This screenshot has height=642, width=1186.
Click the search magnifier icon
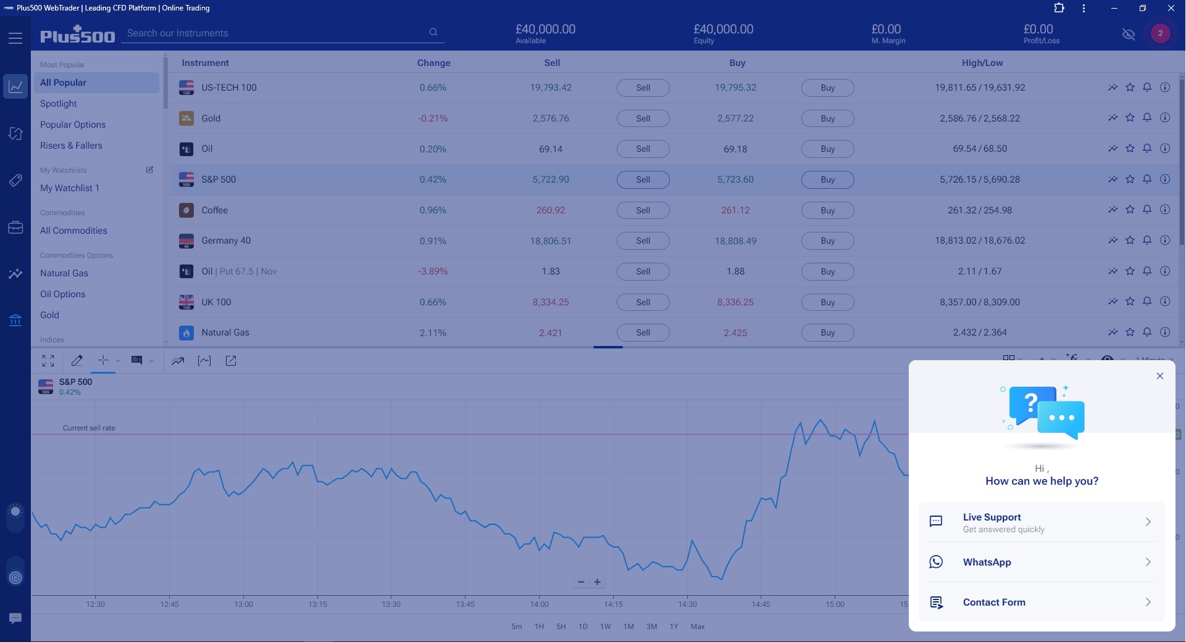pos(433,32)
